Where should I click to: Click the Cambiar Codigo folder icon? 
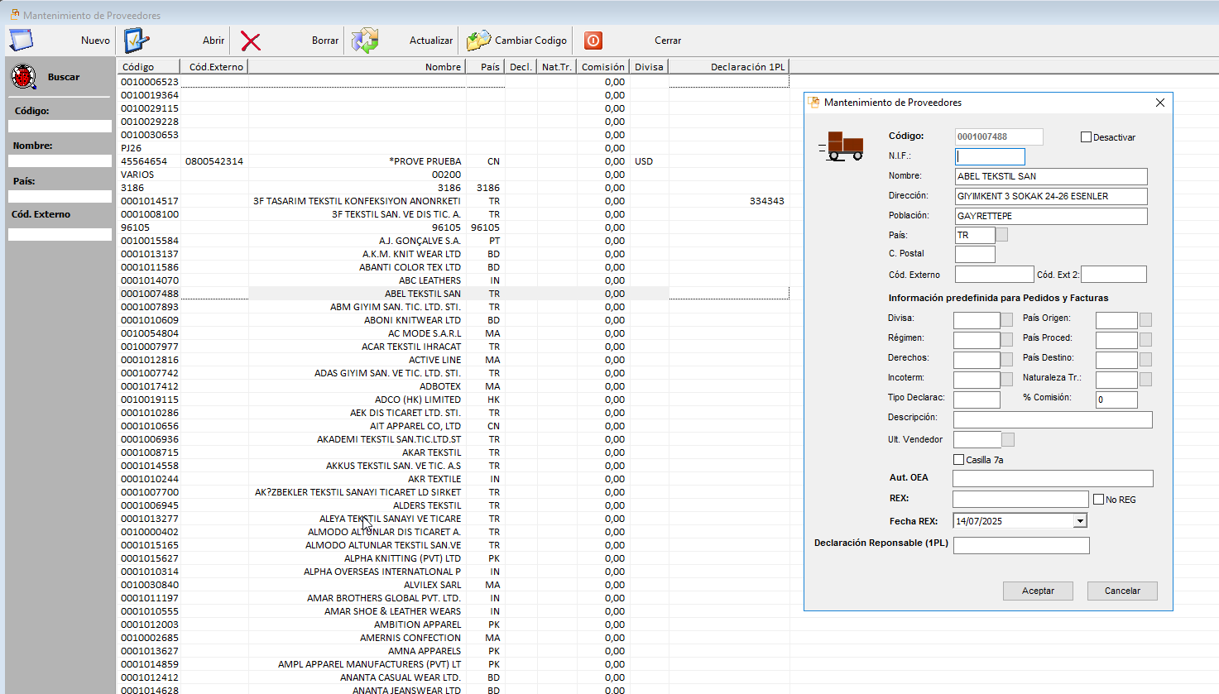click(478, 41)
